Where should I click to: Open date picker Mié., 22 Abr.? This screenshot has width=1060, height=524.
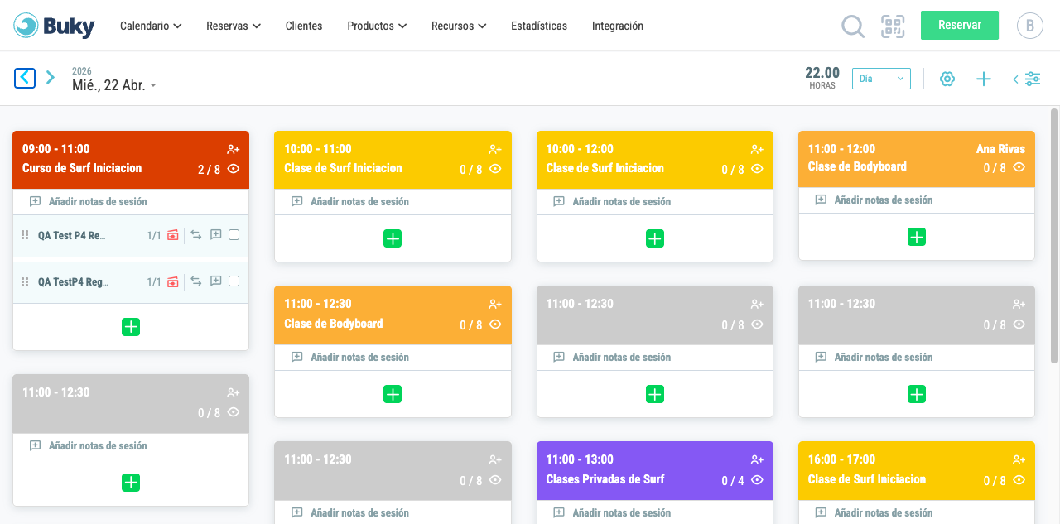(114, 85)
